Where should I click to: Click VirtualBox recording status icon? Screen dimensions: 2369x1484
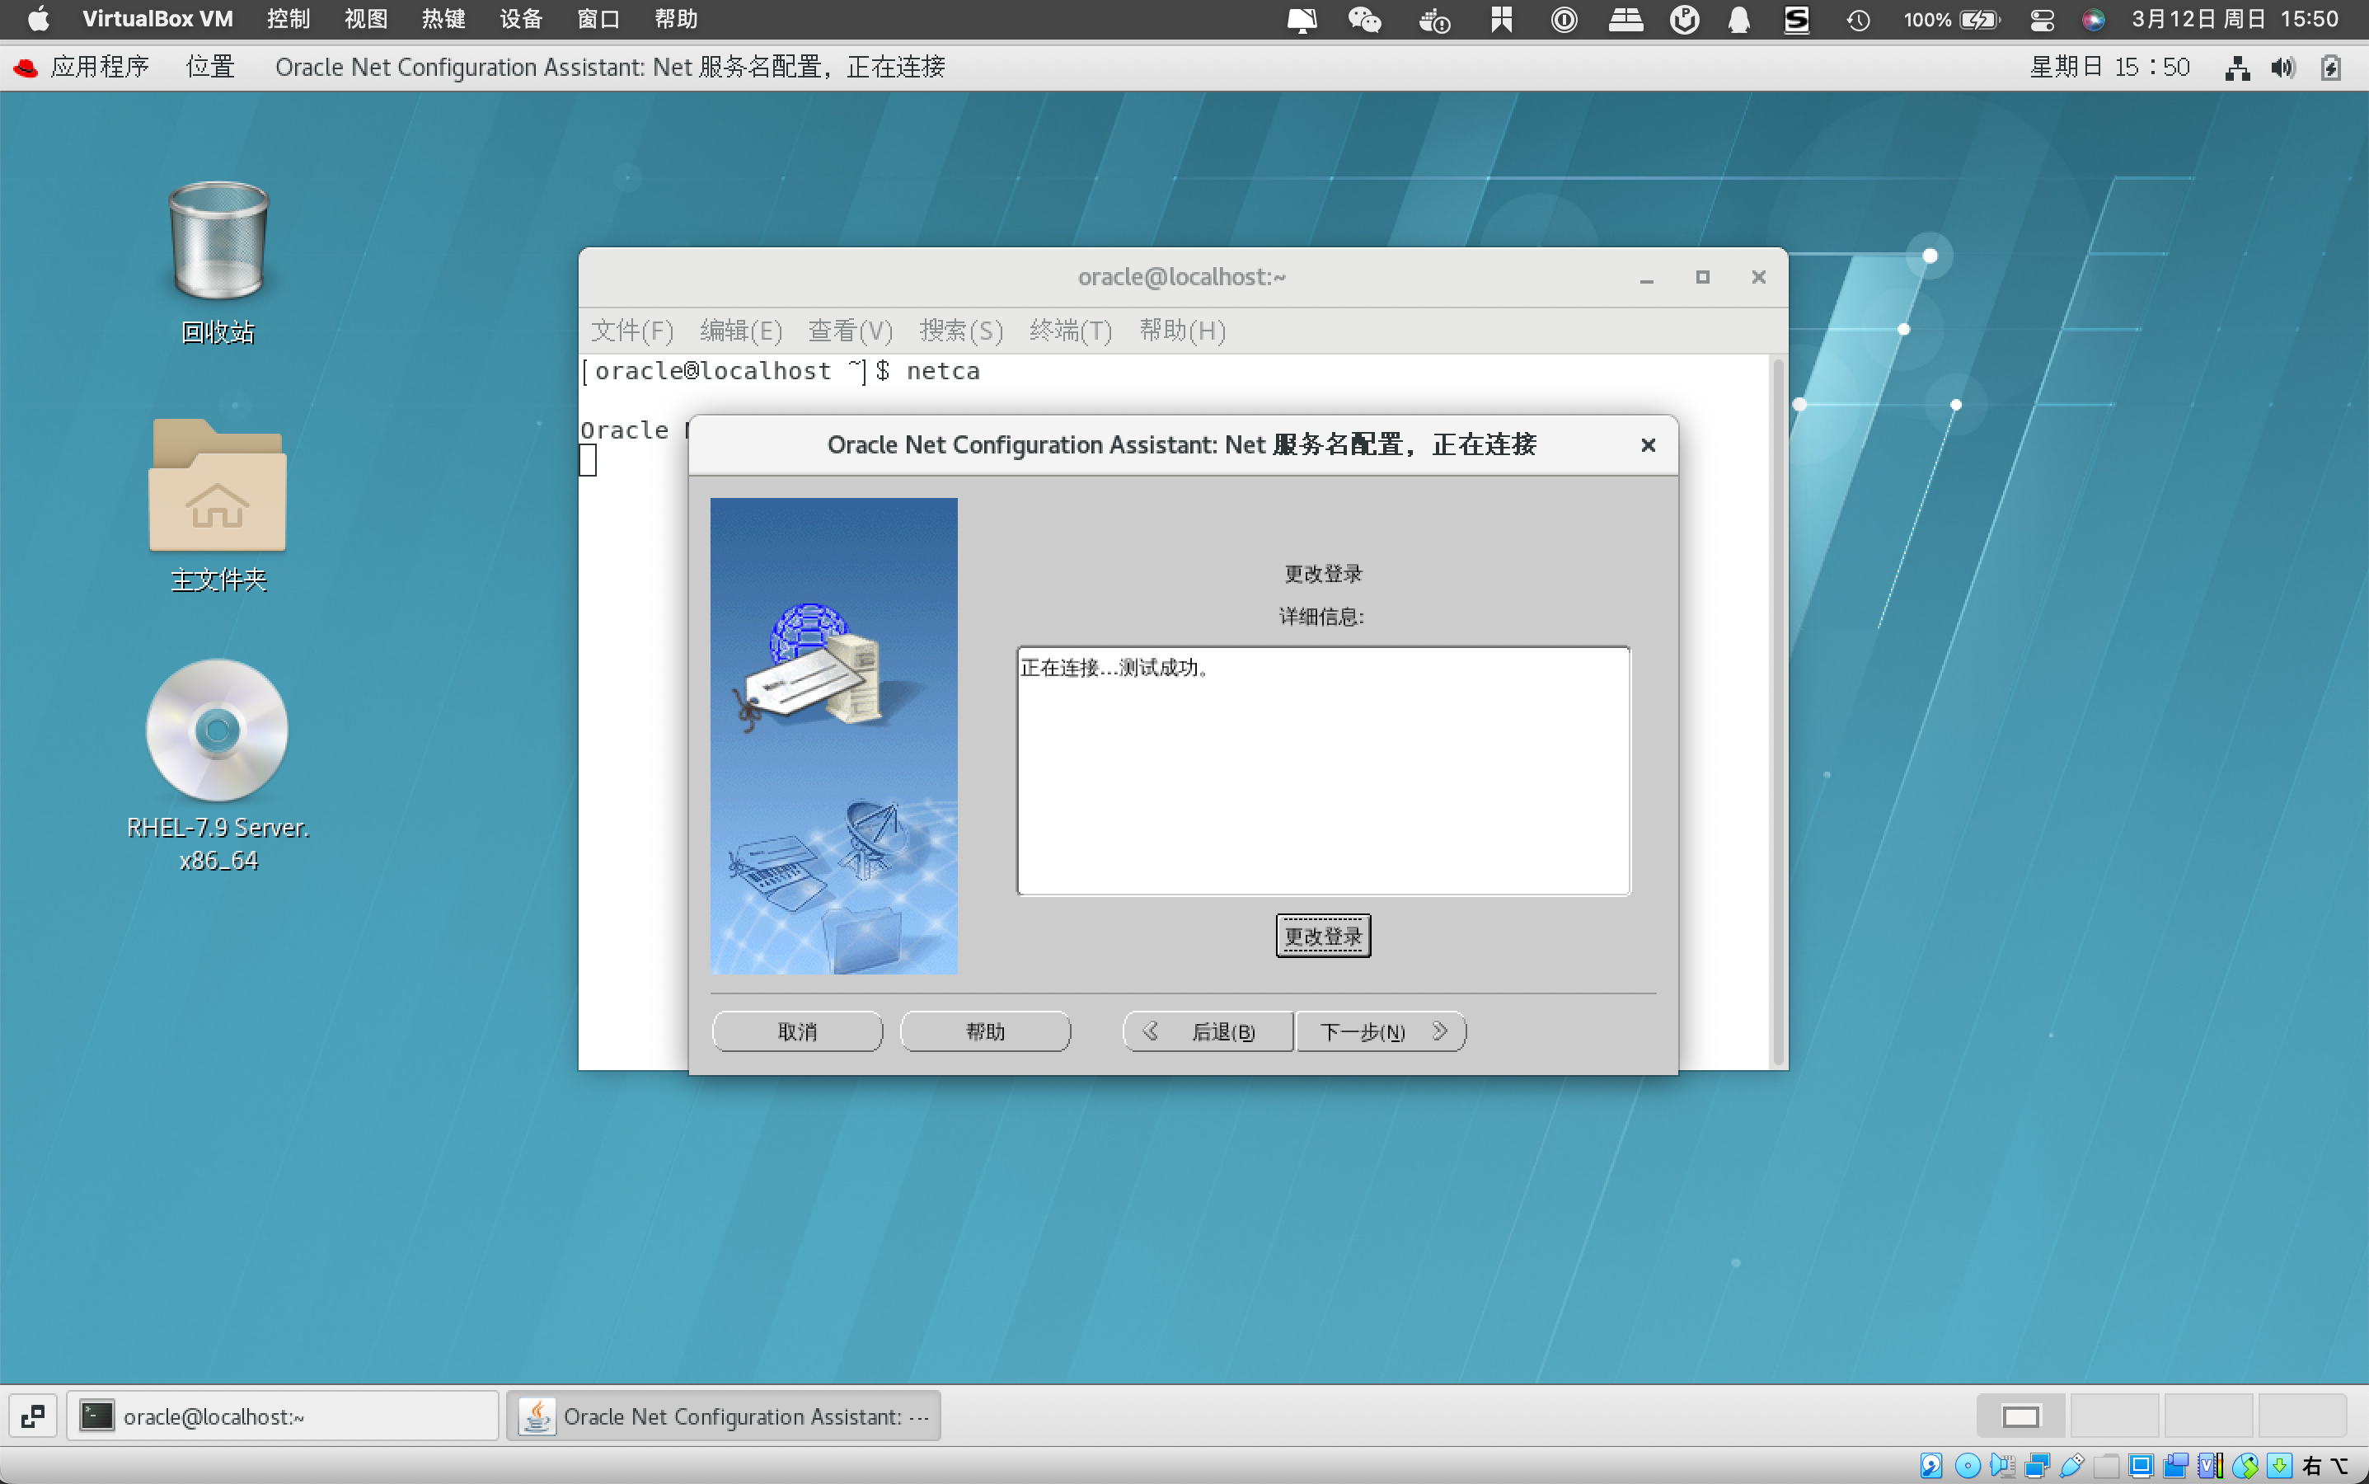click(x=2175, y=1465)
